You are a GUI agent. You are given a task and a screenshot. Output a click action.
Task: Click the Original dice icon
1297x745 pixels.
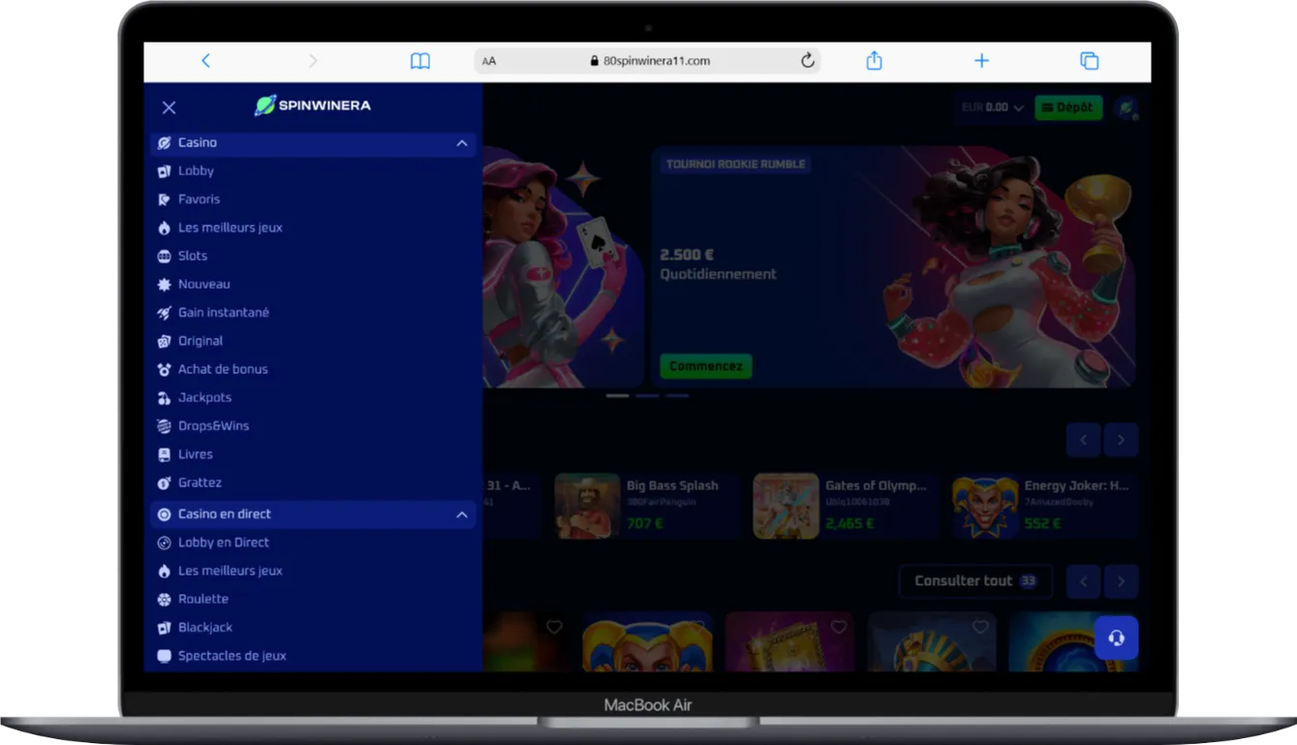click(164, 341)
